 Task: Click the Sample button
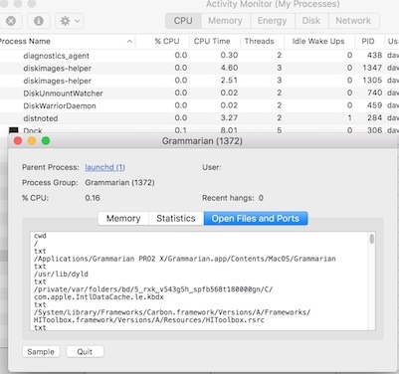41,352
